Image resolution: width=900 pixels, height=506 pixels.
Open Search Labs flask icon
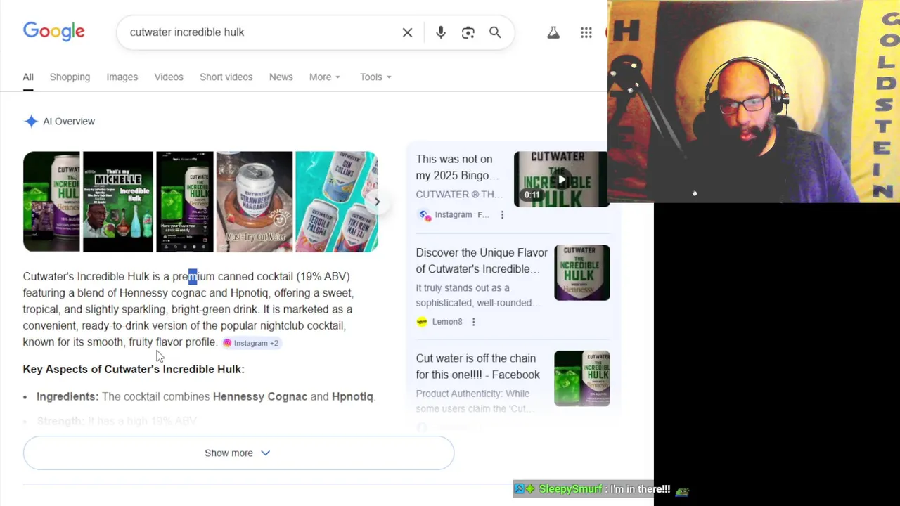click(553, 32)
